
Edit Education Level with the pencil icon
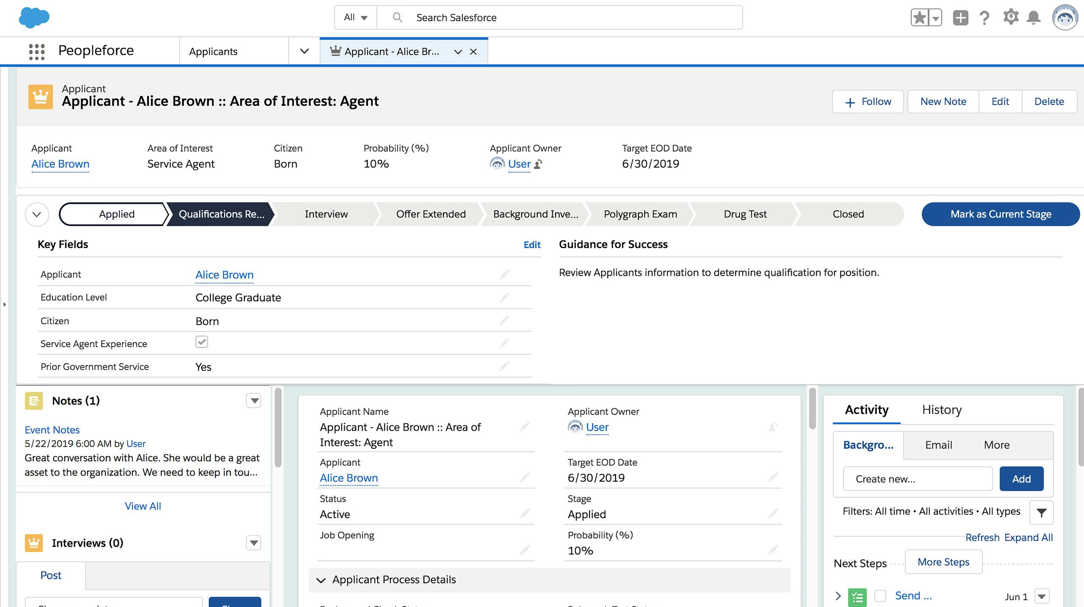coord(504,298)
